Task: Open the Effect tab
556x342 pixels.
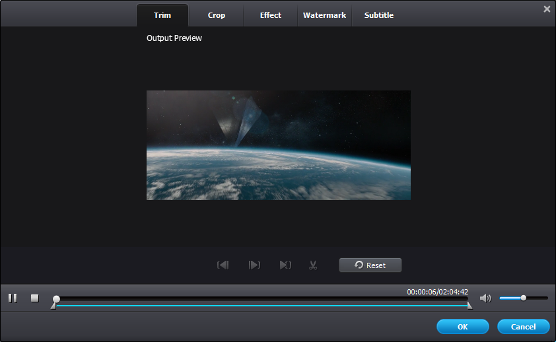Action: coord(271,15)
